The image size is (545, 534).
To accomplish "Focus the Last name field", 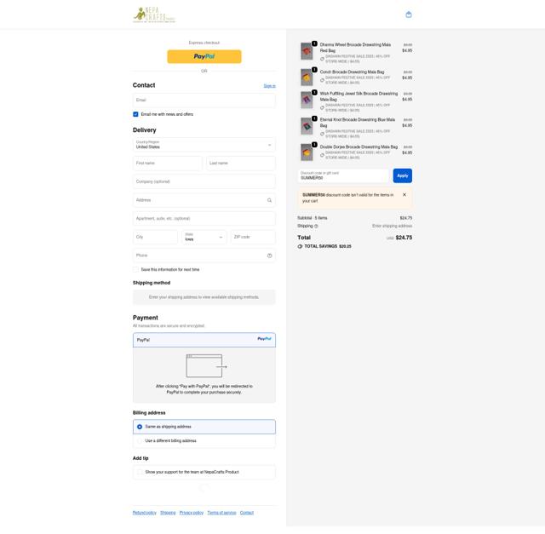I will (x=241, y=163).
